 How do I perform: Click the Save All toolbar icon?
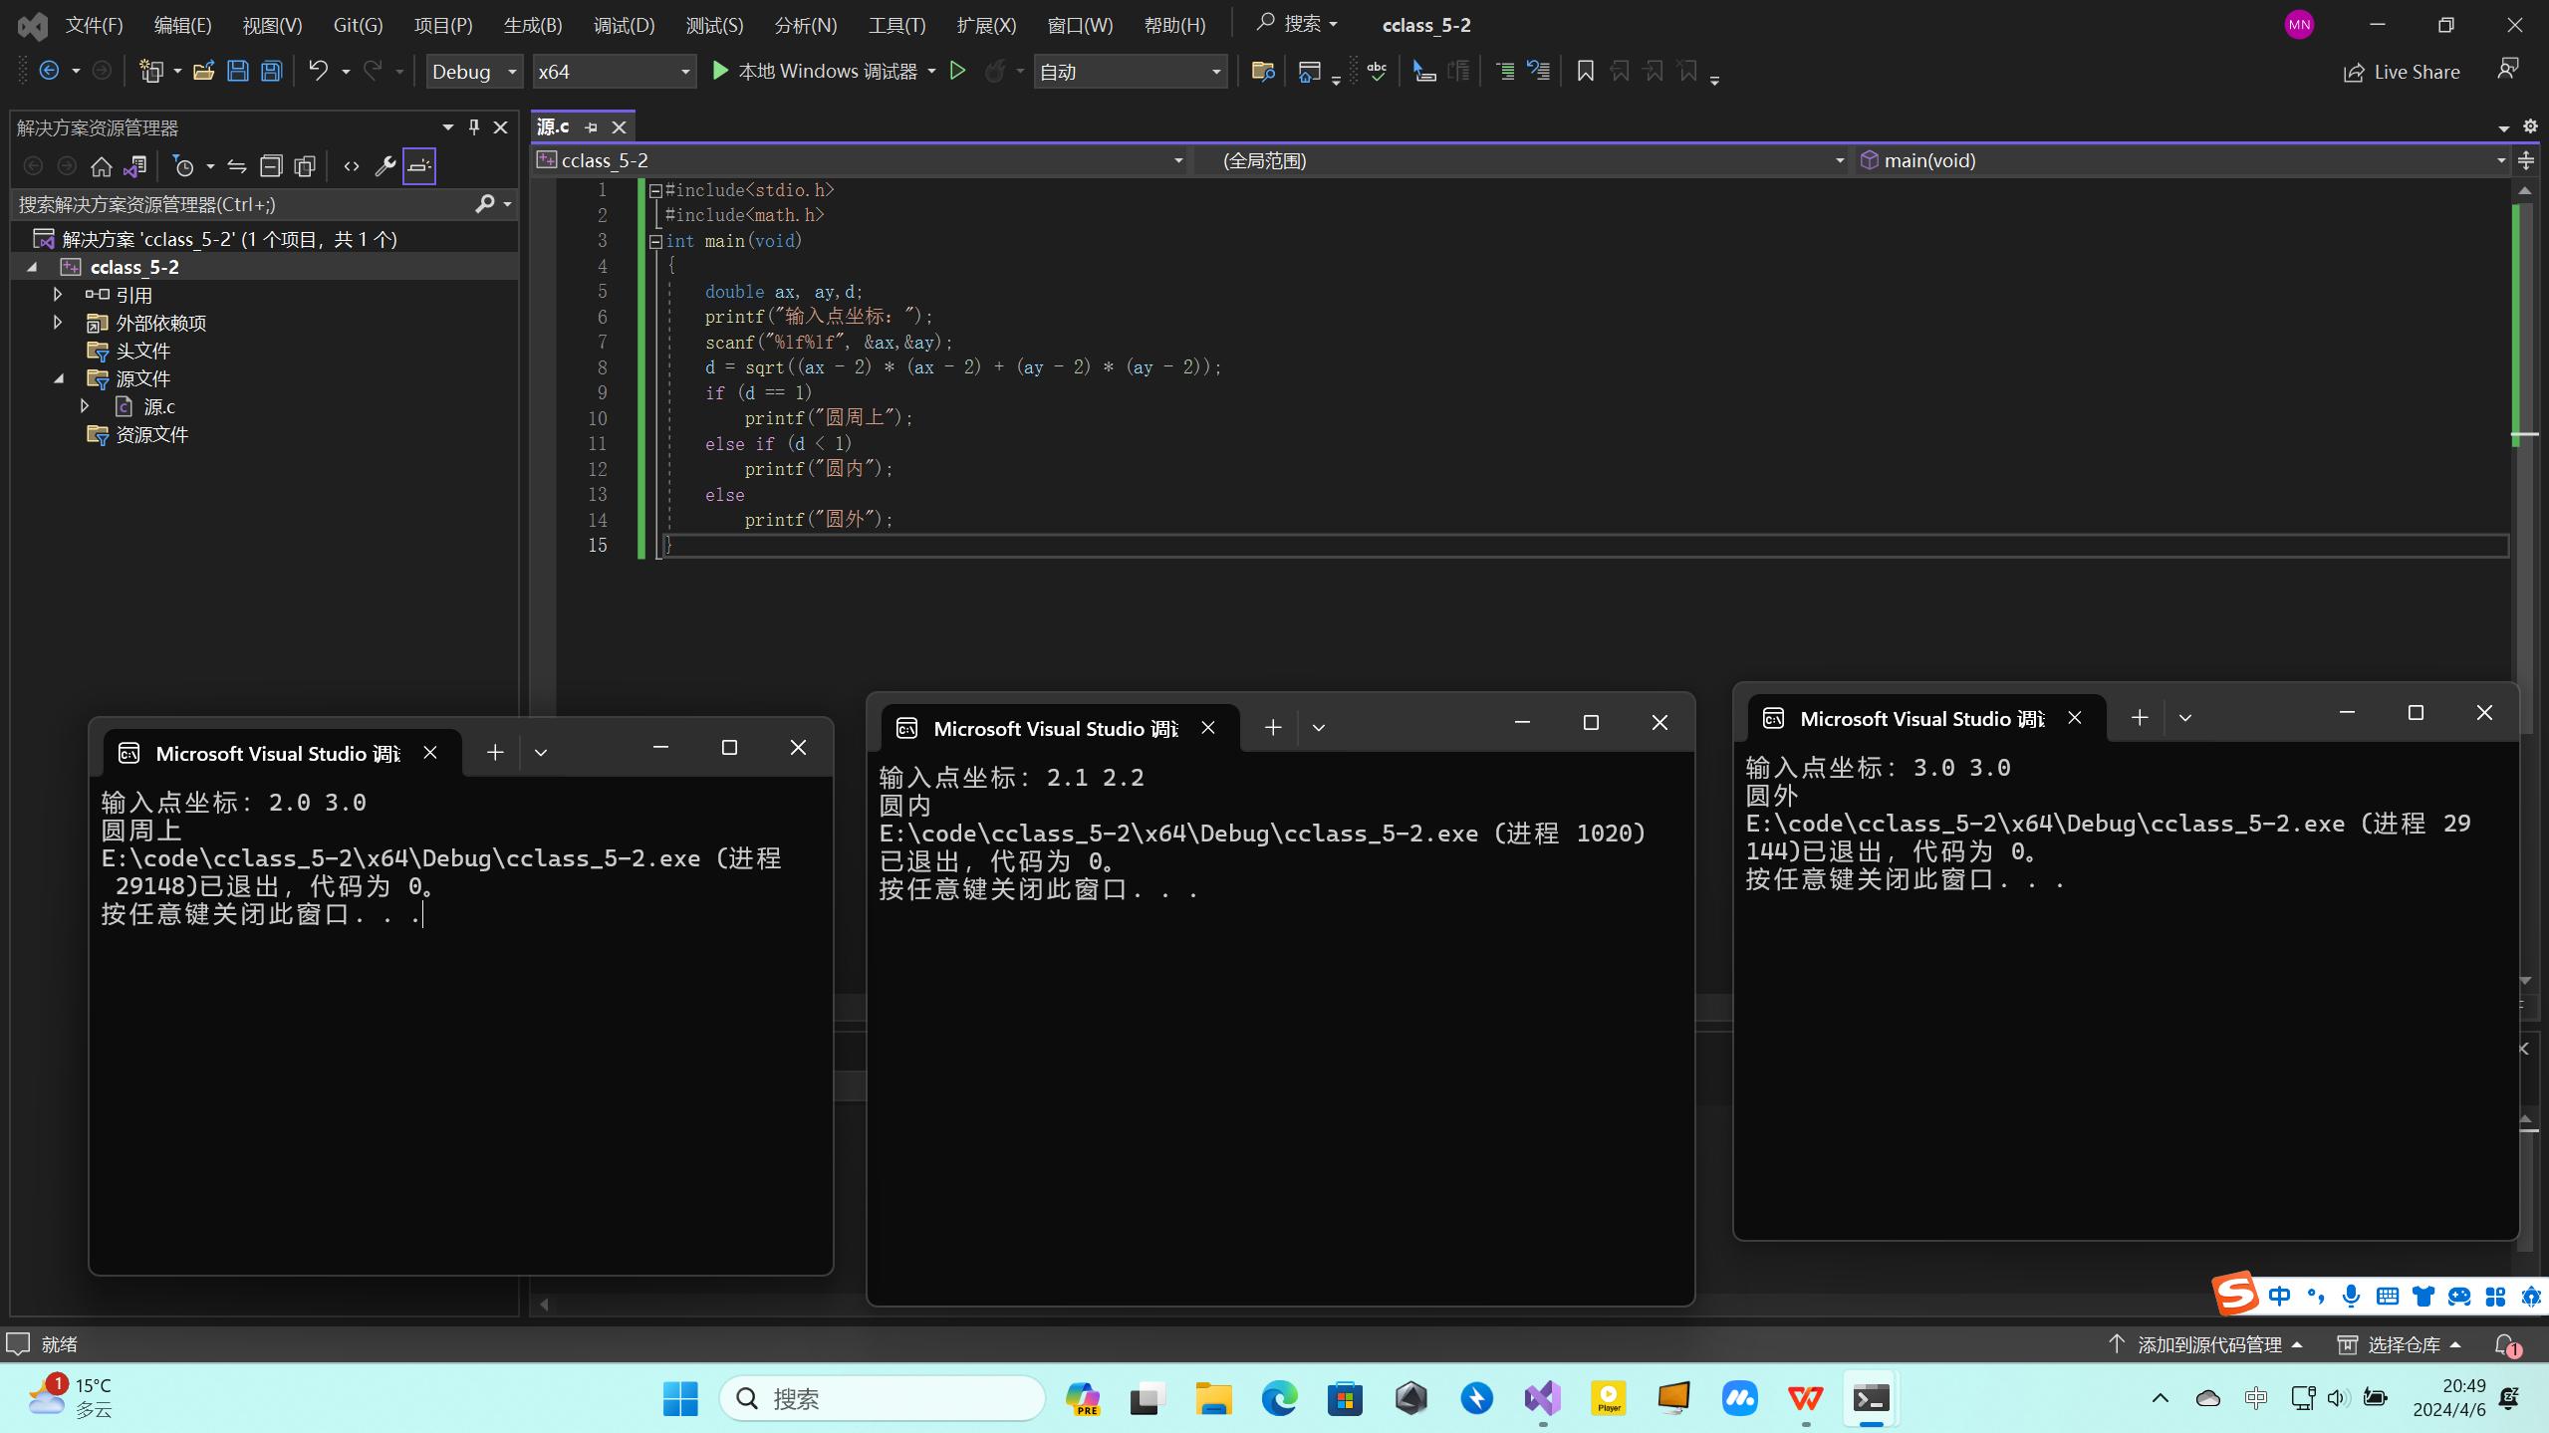point(271,71)
